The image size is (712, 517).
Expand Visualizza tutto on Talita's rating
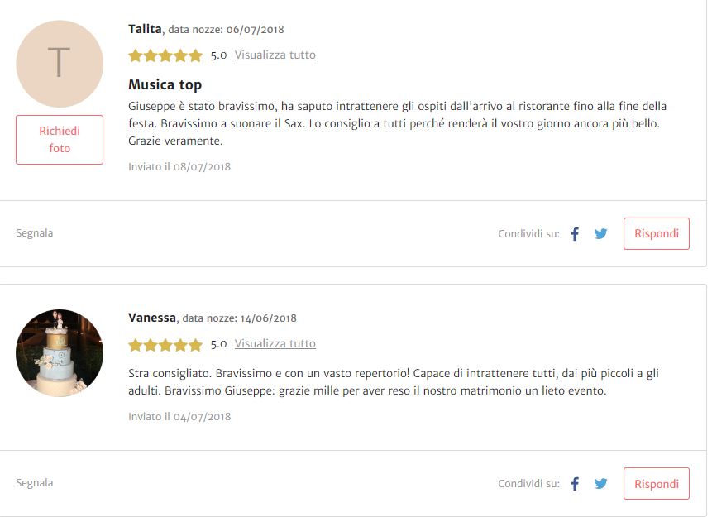coord(275,55)
